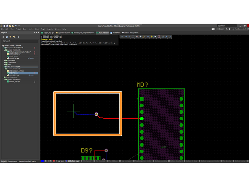
Task: Click the Share button
Action: pyautogui.click(x=220, y=29)
